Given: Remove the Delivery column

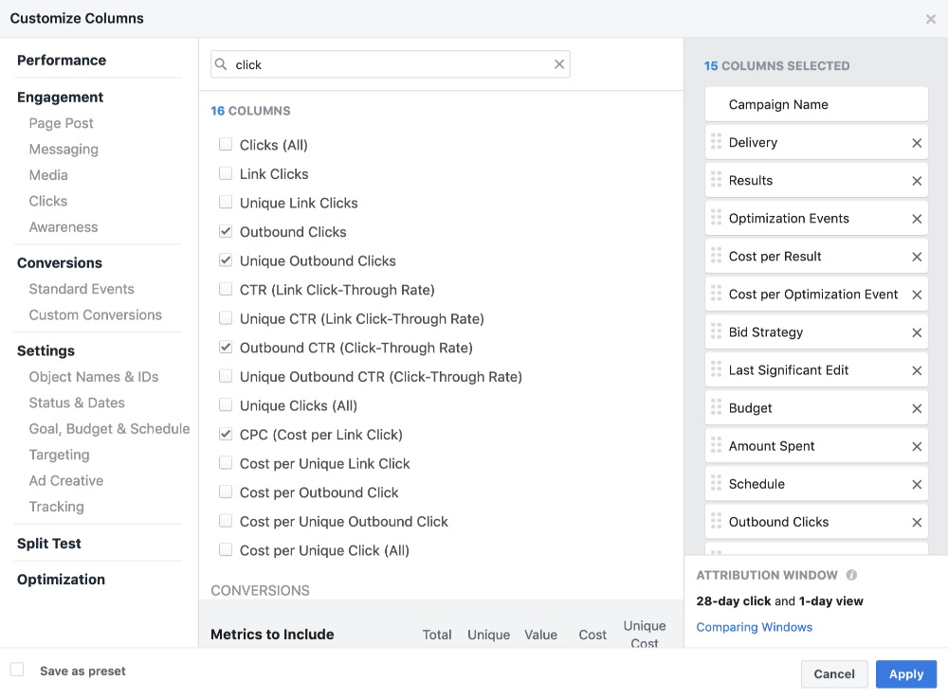Looking at the screenshot, I should point(917,143).
